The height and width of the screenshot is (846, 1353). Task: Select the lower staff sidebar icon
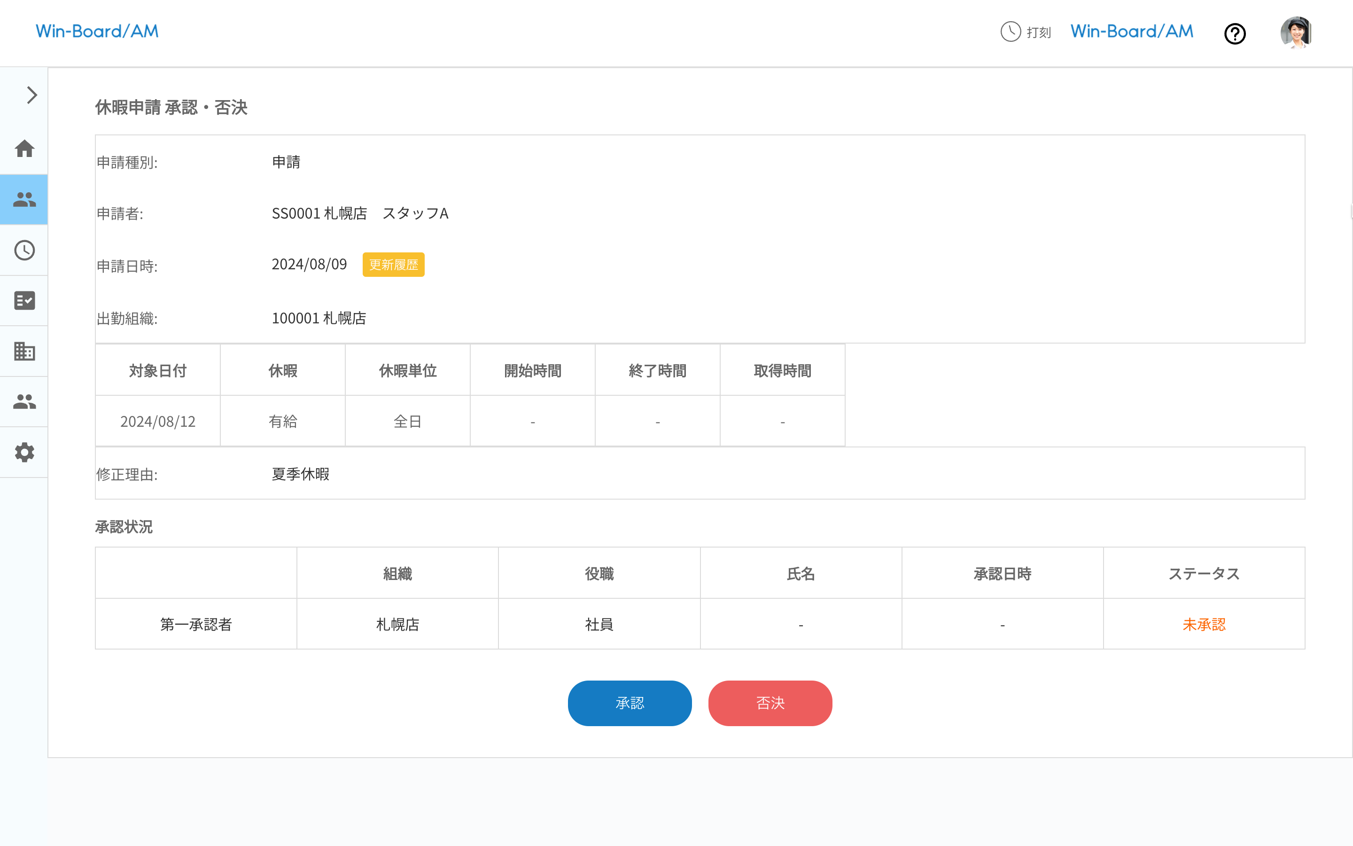[24, 401]
